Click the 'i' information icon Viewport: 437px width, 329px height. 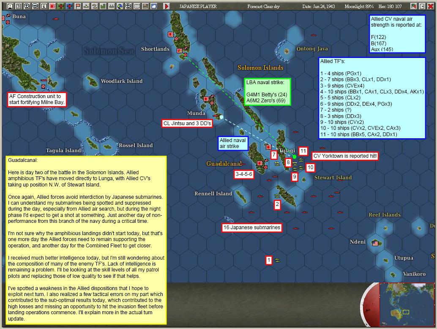(x=44, y=6)
